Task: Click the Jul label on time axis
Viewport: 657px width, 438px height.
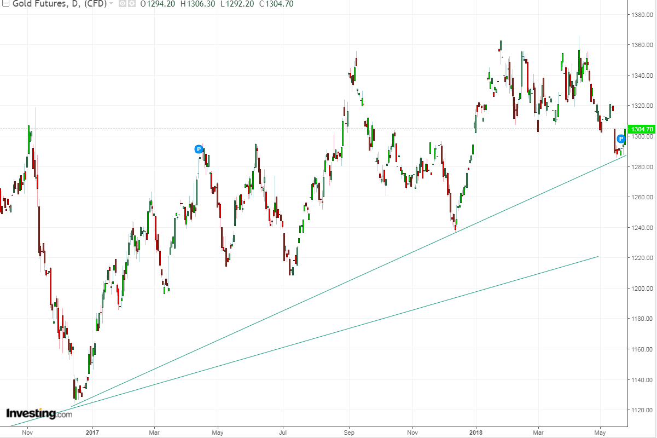Action: [283, 432]
